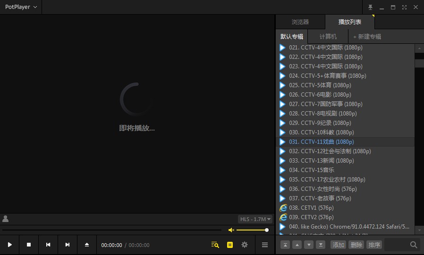The image size is (424, 255).
Task: Click play icon beside 034. CCTV-15音乐
Action: (282, 170)
